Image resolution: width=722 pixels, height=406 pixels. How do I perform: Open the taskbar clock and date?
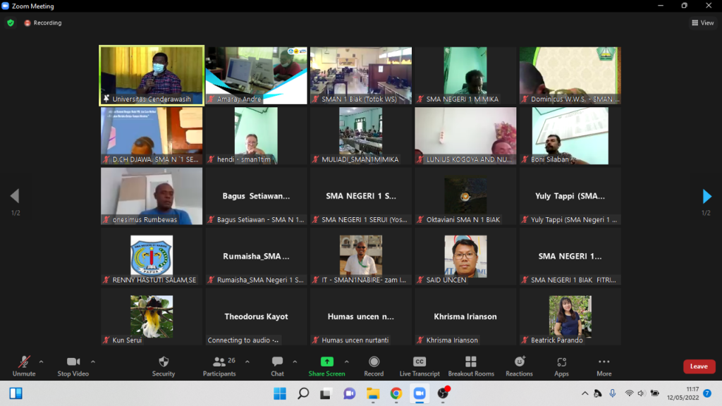tap(683, 393)
